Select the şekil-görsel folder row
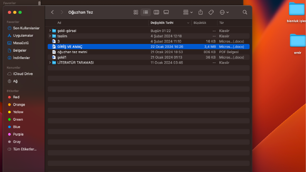306x172 pixels. click(149, 30)
